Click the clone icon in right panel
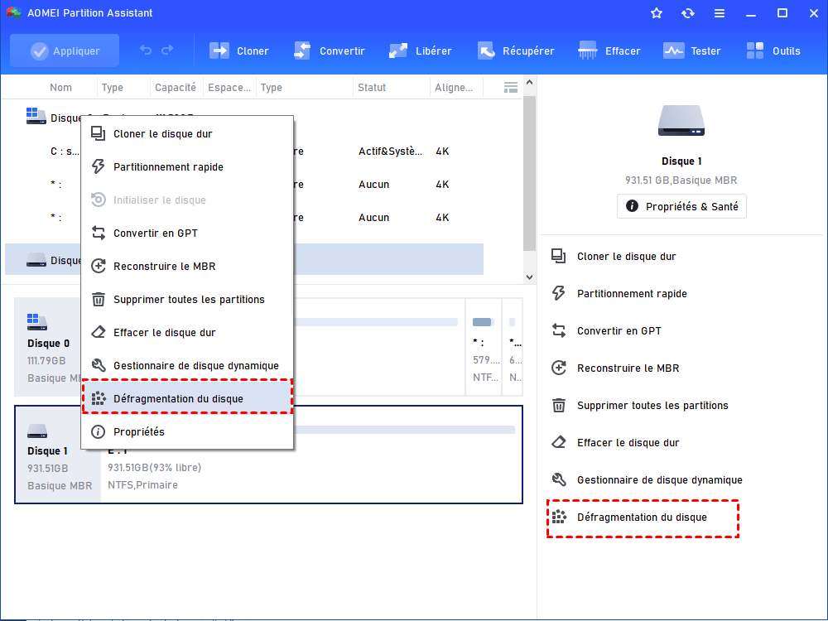 (x=559, y=256)
